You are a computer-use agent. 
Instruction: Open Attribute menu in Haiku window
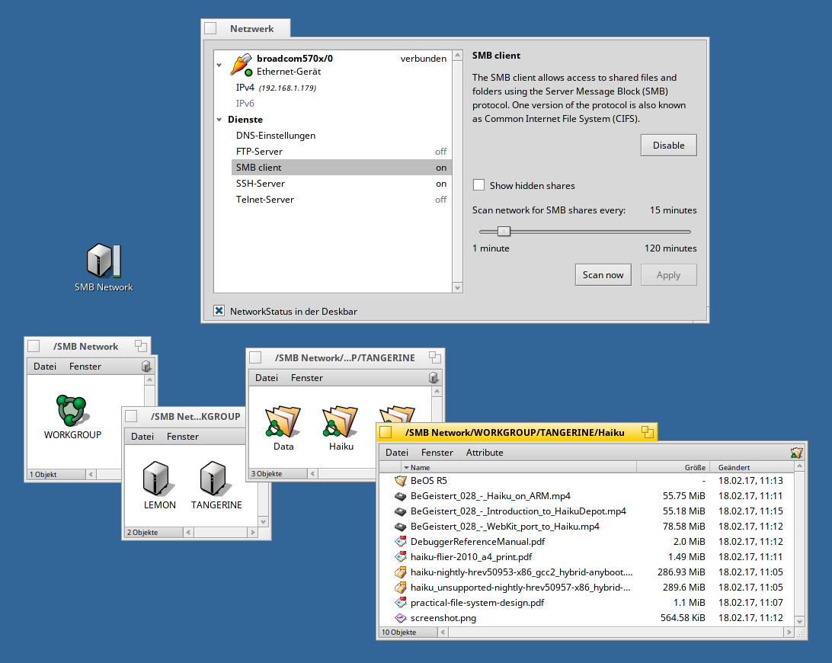pos(485,453)
